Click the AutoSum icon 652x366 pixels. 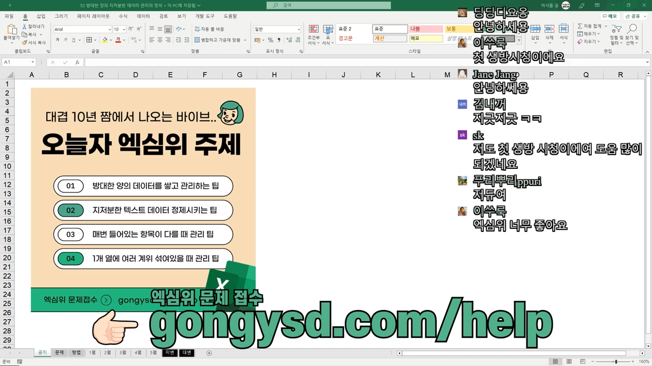pyautogui.click(x=580, y=26)
